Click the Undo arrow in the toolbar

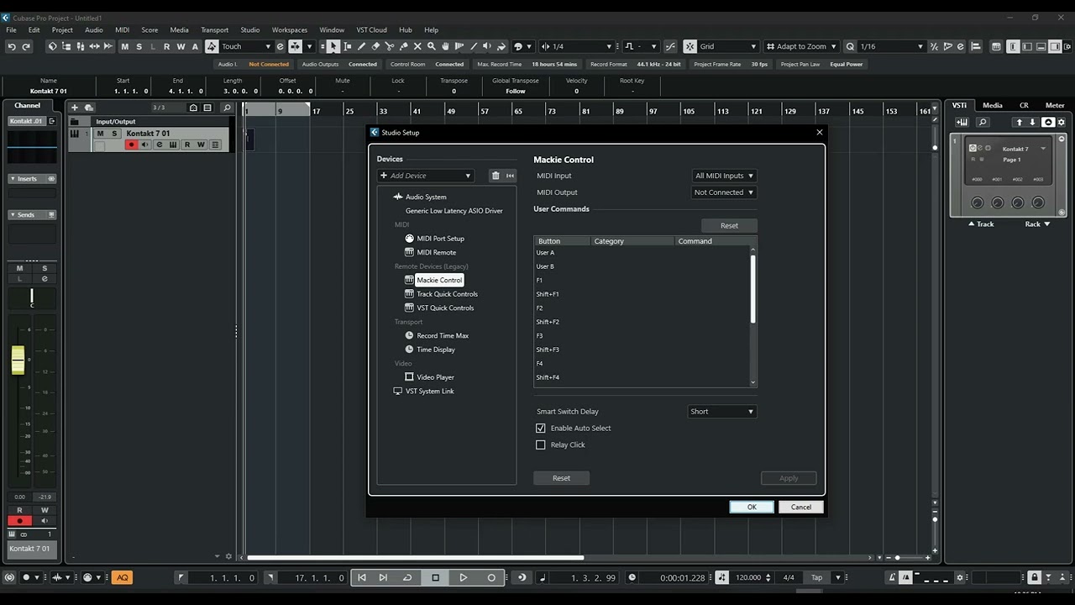[x=12, y=46]
